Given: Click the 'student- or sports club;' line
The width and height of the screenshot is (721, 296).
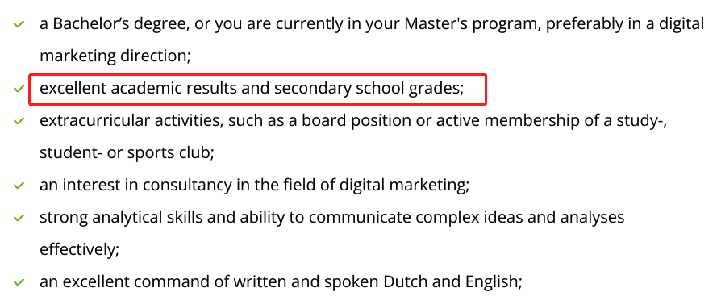Looking at the screenshot, I should pos(127,152).
